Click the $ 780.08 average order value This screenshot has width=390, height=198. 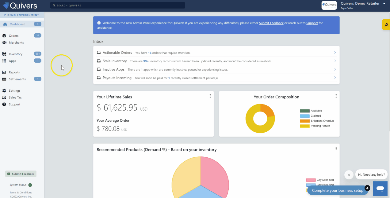coord(108,129)
